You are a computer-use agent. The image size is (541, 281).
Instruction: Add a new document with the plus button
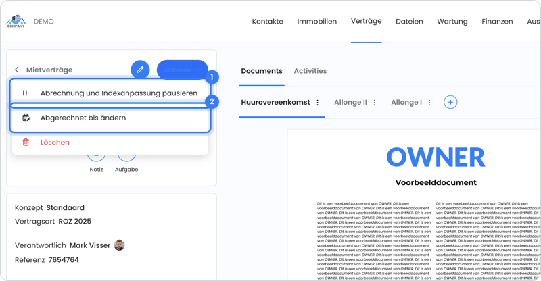450,102
